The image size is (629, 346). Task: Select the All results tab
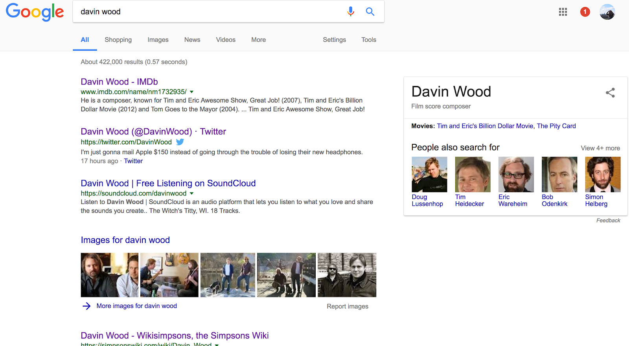click(x=85, y=40)
